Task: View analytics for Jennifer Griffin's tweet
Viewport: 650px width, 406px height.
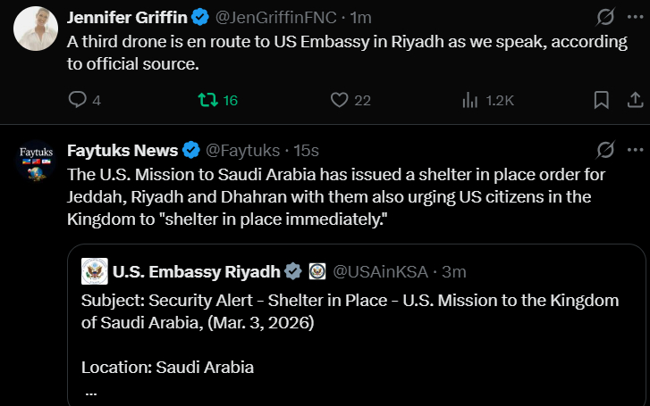Action: (470, 100)
